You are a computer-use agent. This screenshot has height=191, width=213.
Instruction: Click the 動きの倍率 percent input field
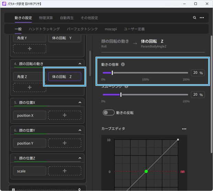(198, 73)
